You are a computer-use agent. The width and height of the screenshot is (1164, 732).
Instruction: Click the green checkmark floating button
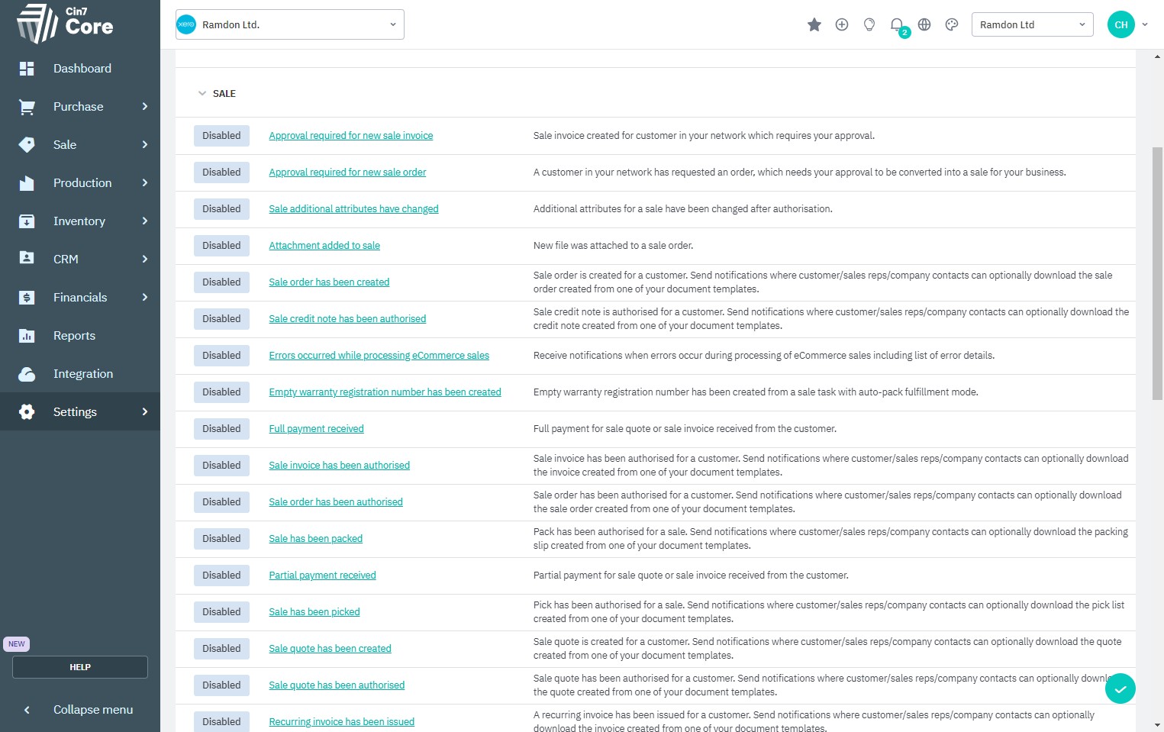[1120, 688]
